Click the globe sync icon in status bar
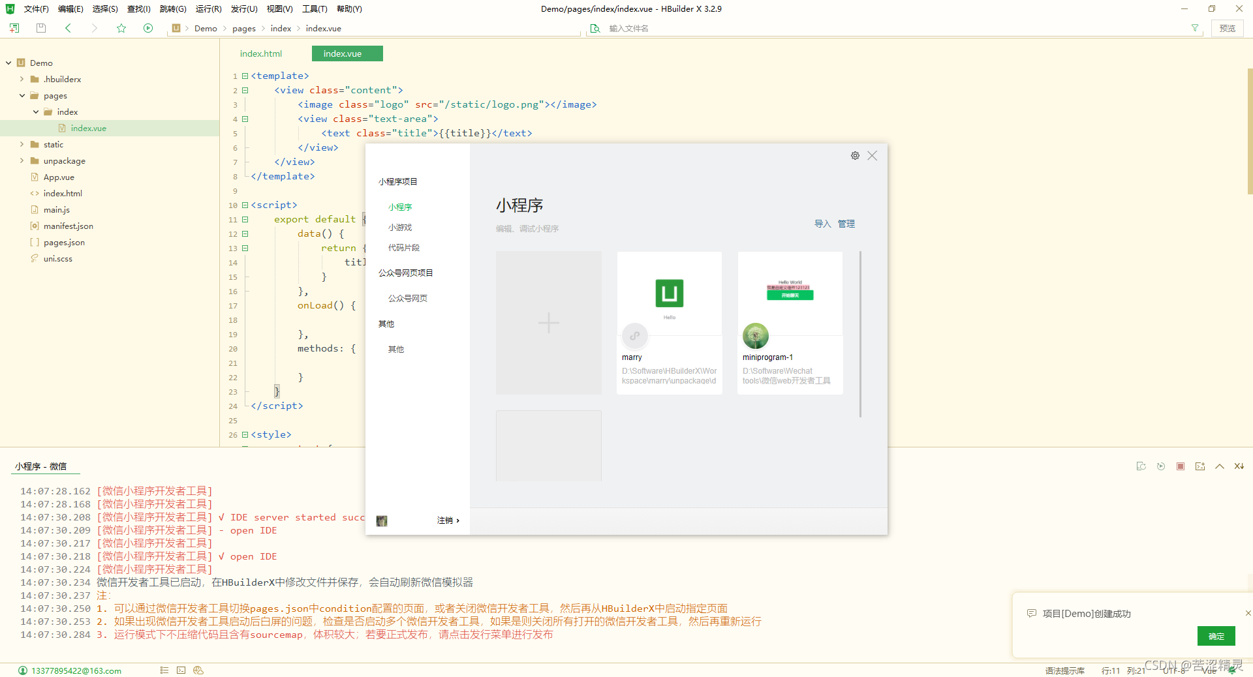This screenshot has width=1253, height=677. pyautogui.click(x=198, y=670)
